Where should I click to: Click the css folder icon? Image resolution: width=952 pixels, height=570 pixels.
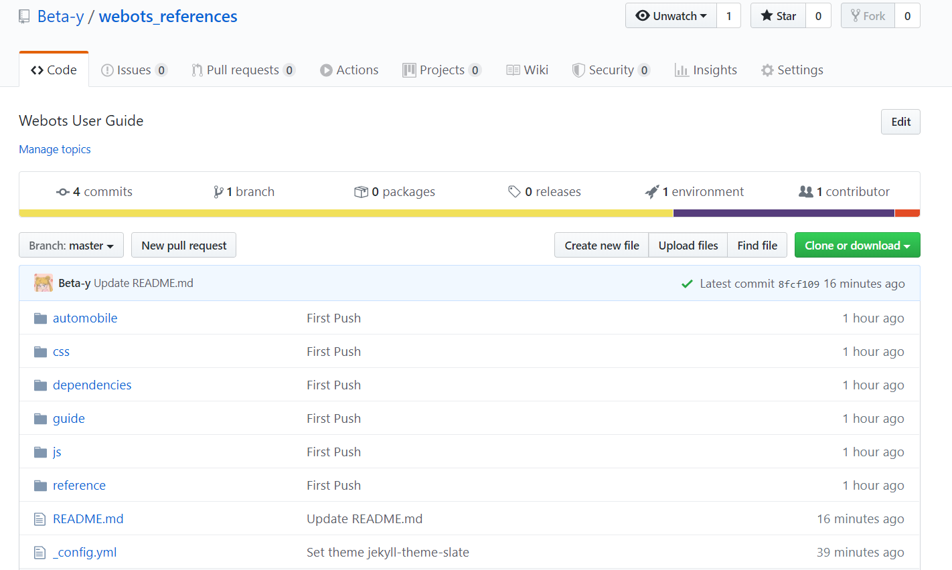(41, 351)
